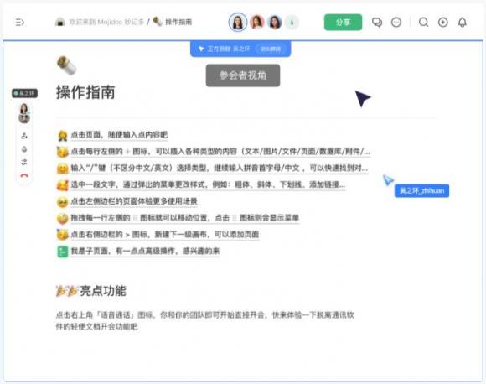This screenshot has width=486, height=384.
Task: Toggle the sidebar menu icon at top left
Action: tap(19, 23)
